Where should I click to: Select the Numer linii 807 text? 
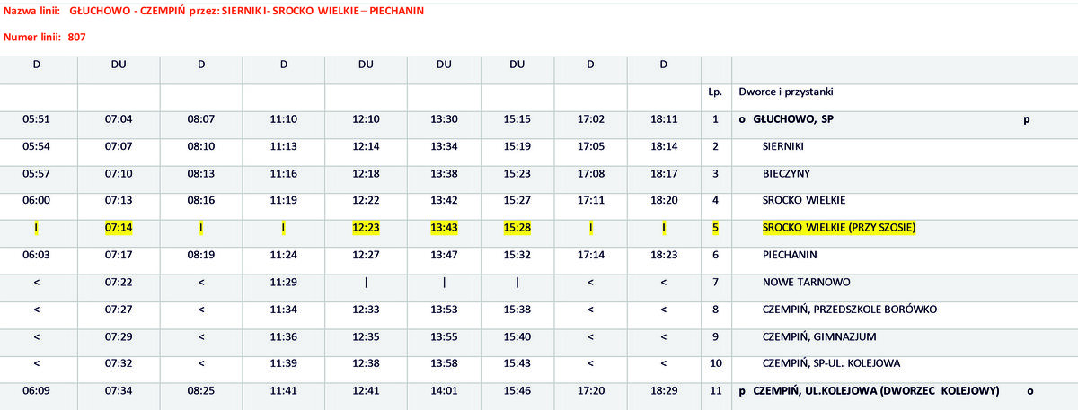45,37
